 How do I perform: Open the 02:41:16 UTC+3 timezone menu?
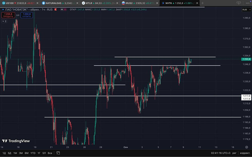click(x=221, y=153)
